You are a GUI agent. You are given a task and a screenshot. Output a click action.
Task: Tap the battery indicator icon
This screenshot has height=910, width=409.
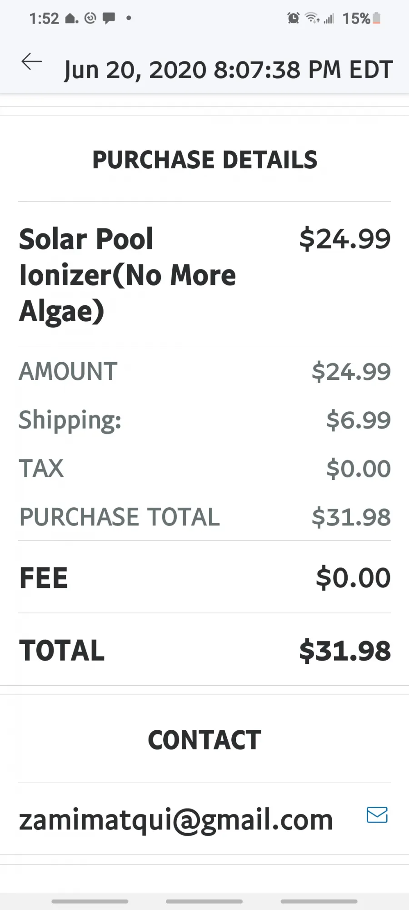[x=376, y=18]
